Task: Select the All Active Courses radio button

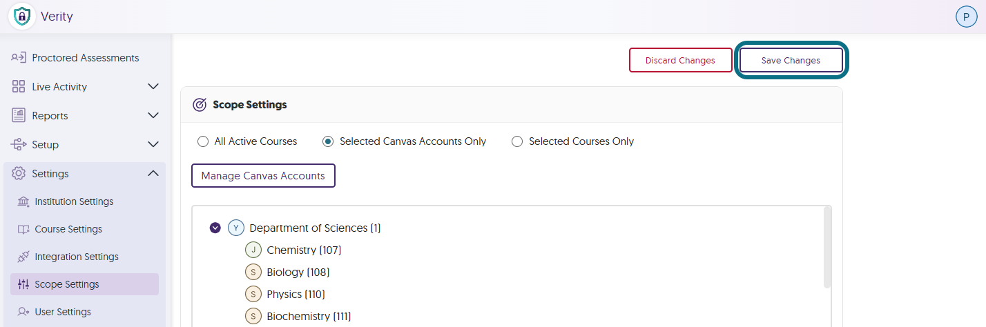Action: (x=203, y=141)
